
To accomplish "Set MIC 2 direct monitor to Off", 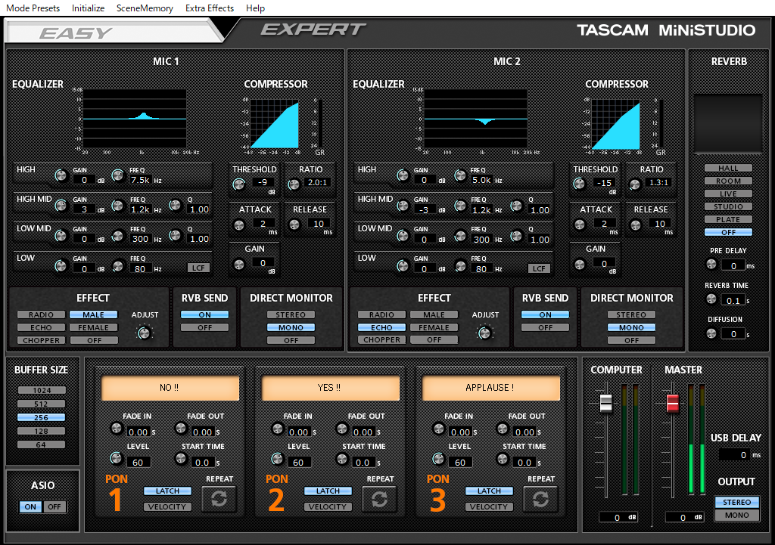I will (x=631, y=340).
